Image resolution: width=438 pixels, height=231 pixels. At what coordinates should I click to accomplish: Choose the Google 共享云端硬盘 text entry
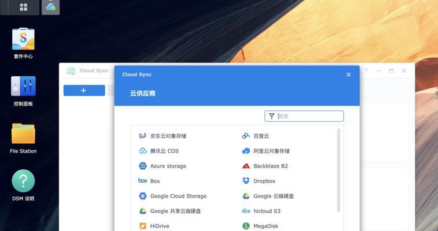175,211
